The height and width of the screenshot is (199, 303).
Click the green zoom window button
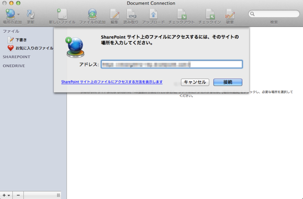point(18,3)
